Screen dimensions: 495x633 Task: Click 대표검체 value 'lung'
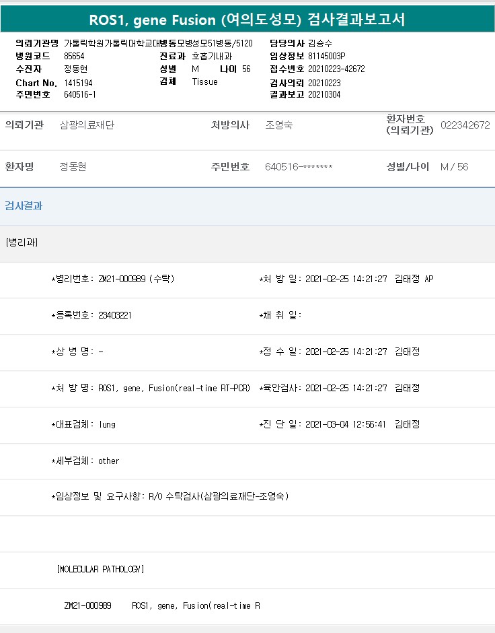107,424
